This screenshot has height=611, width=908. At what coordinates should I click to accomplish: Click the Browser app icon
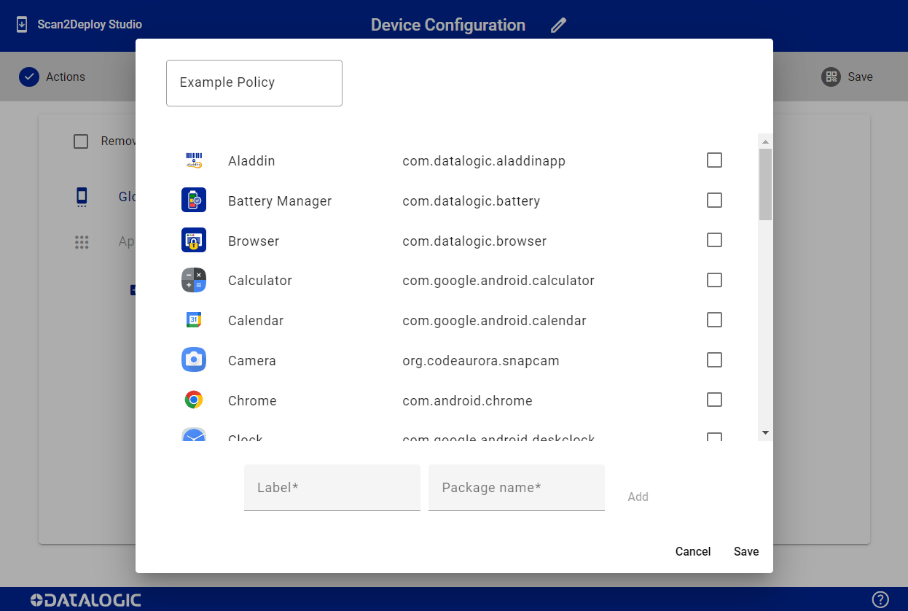tap(194, 241)
